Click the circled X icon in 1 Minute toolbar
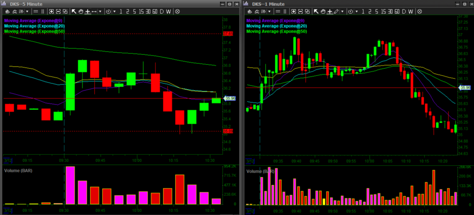The height and width of the screenshot is (215, 474). point(419,11)
